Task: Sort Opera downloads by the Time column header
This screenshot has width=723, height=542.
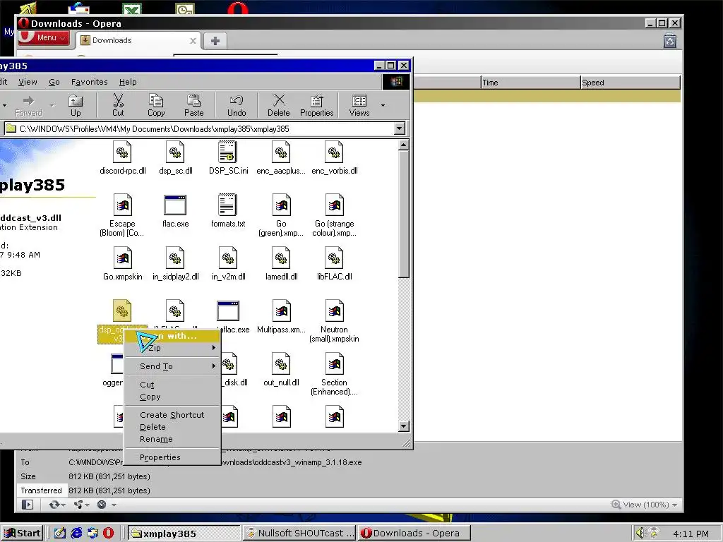Action: tap(530, 83)
